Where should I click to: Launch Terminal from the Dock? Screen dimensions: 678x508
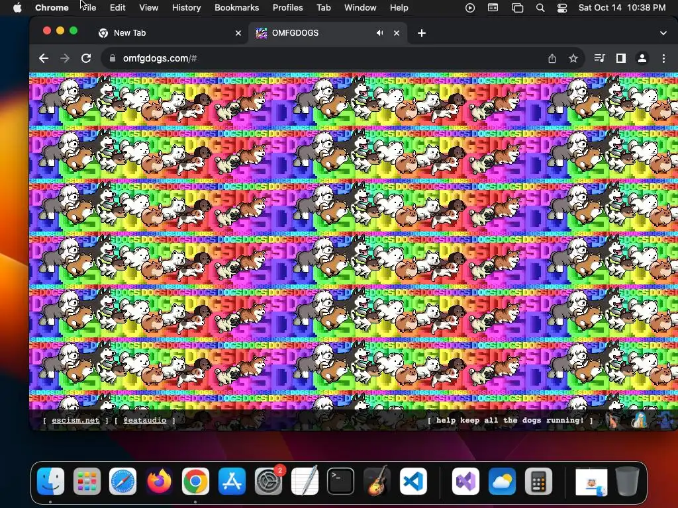pos(341,482)
